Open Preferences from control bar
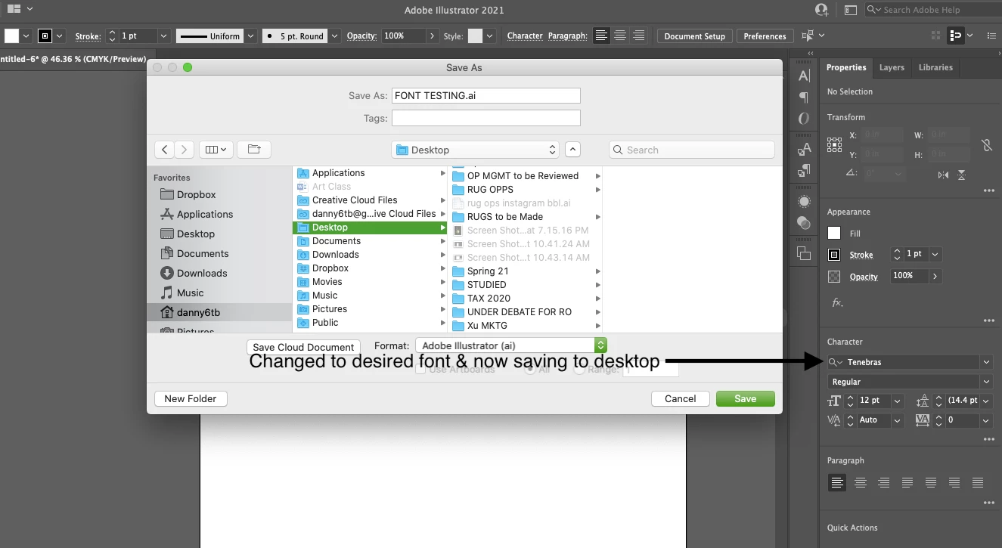The height and width of the screenshot is (548, 1002). click(x=765, y=36)
